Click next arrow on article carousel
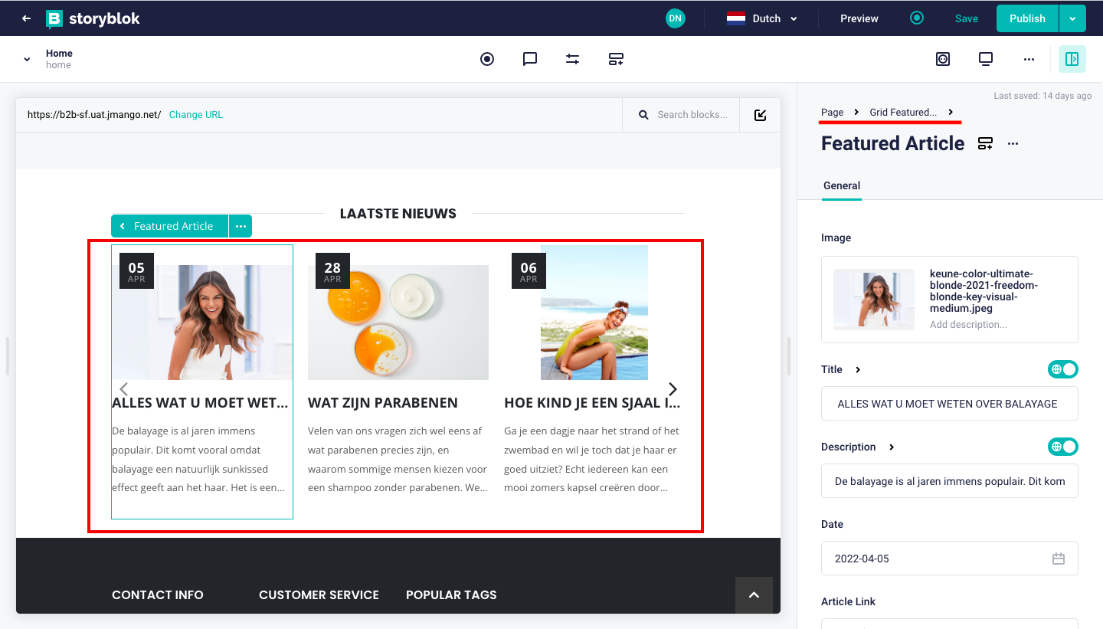This screenshot has width=1103, height=629. pos(673,389)
